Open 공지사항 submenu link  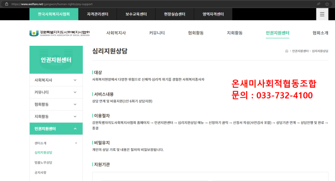pyautogui.click(x=40, y=172)
